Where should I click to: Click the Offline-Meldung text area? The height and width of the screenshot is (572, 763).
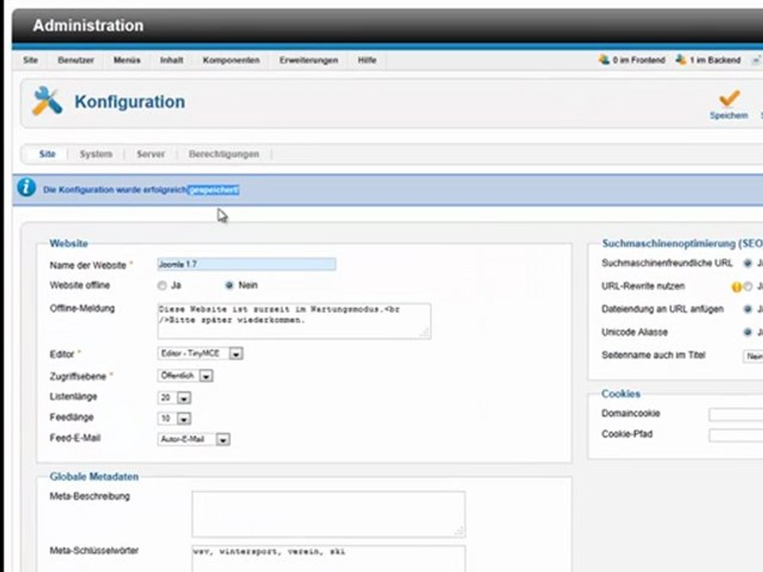[x=294, y=320]
